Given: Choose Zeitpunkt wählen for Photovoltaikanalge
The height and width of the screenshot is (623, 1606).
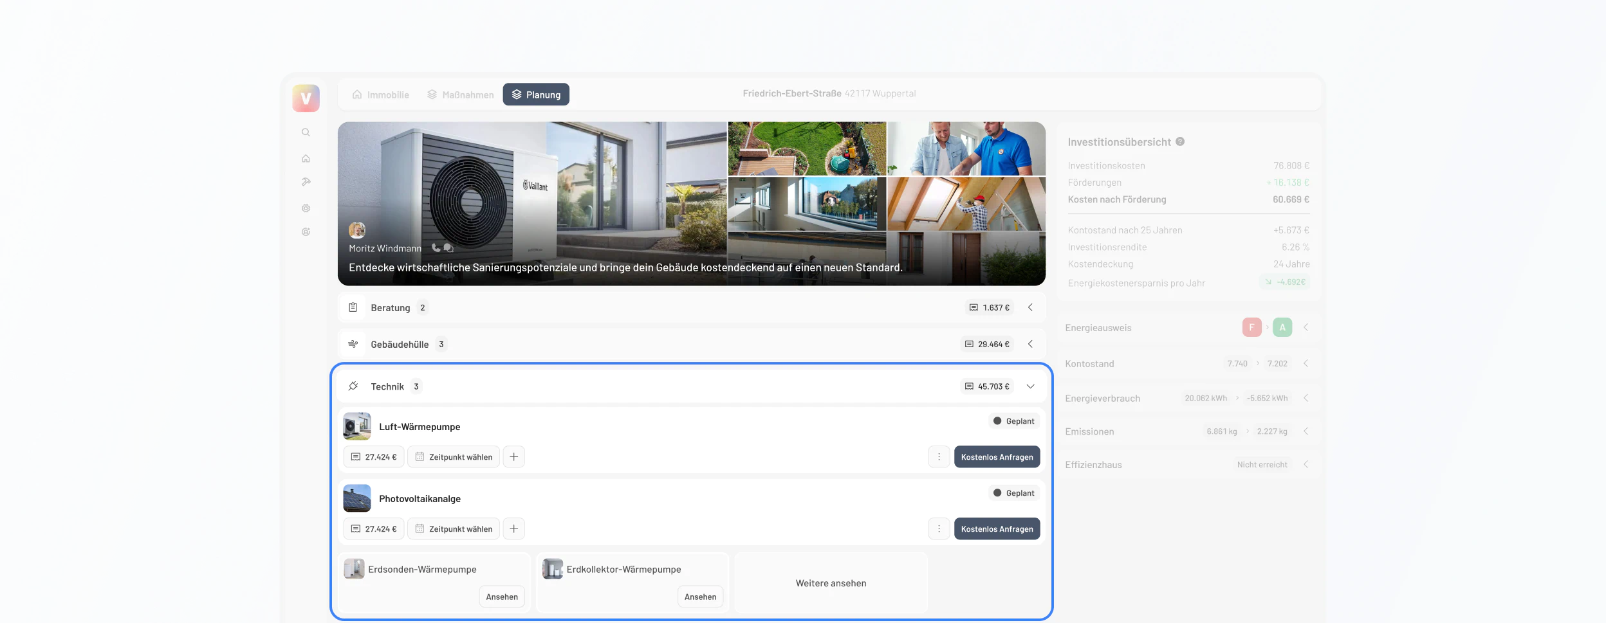Looking at the screenshot, I should click(454, 529).
